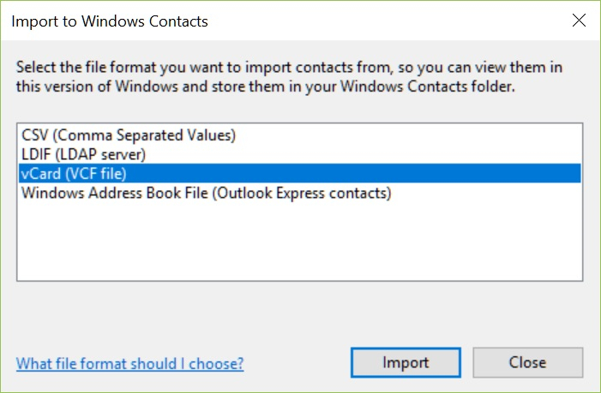Click the 'VCF file' text in selected row
The height and width of the screenshot is (393, 601).
[97, 174]
